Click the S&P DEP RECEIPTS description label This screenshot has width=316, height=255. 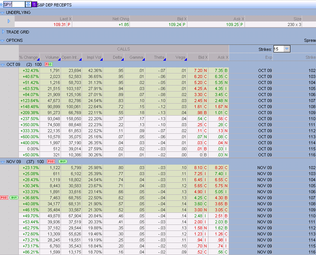55,5
